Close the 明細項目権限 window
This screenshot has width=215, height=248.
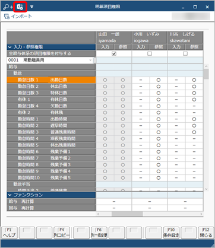[207, 7]
